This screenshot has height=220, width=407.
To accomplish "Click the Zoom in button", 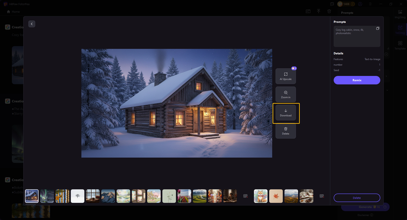I will (x=285, y=95).
